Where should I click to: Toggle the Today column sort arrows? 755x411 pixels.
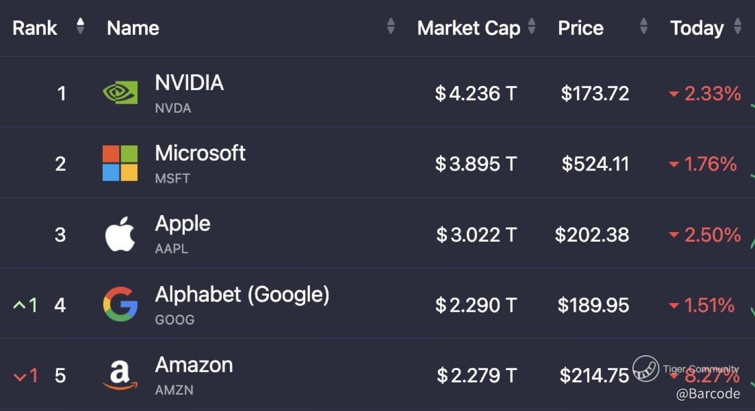[738, 26]
